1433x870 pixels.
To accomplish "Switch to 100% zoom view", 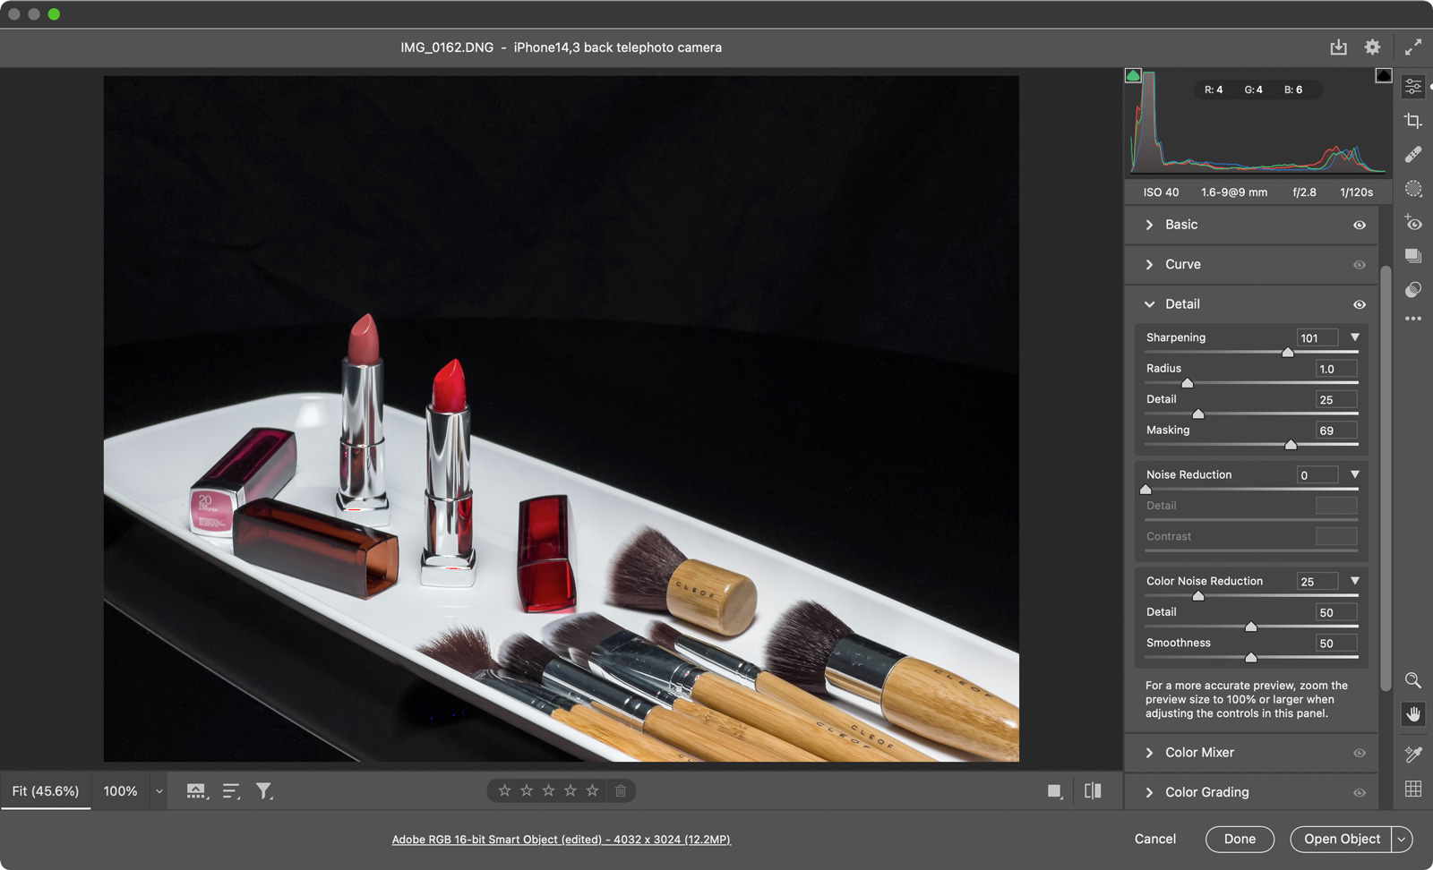I will (120, 791).
